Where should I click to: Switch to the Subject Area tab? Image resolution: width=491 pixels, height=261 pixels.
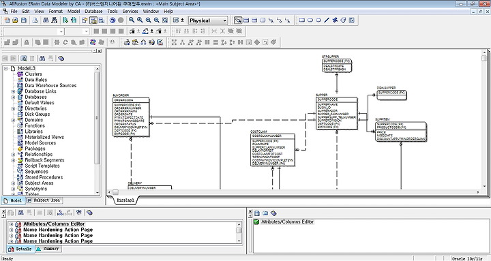[44, 200]
